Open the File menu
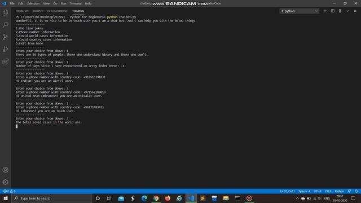This screenshot has width=361, height=203. [12, 3]
